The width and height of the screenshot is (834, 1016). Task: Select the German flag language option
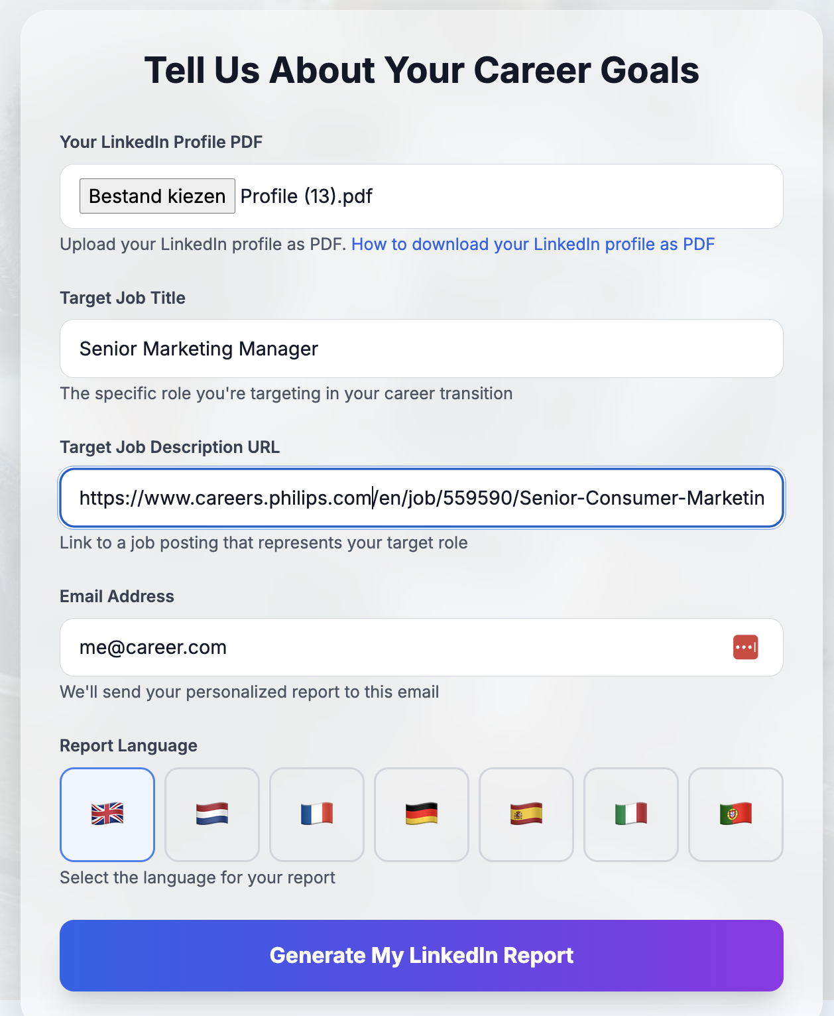pyautogui.click(x=422, y=814)
